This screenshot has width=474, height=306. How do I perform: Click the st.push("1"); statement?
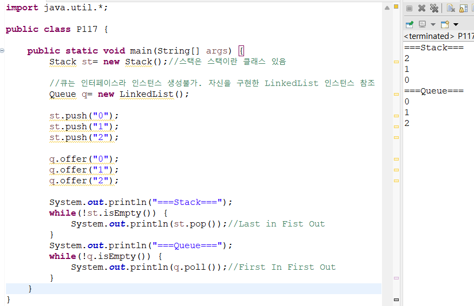(84, 127)
